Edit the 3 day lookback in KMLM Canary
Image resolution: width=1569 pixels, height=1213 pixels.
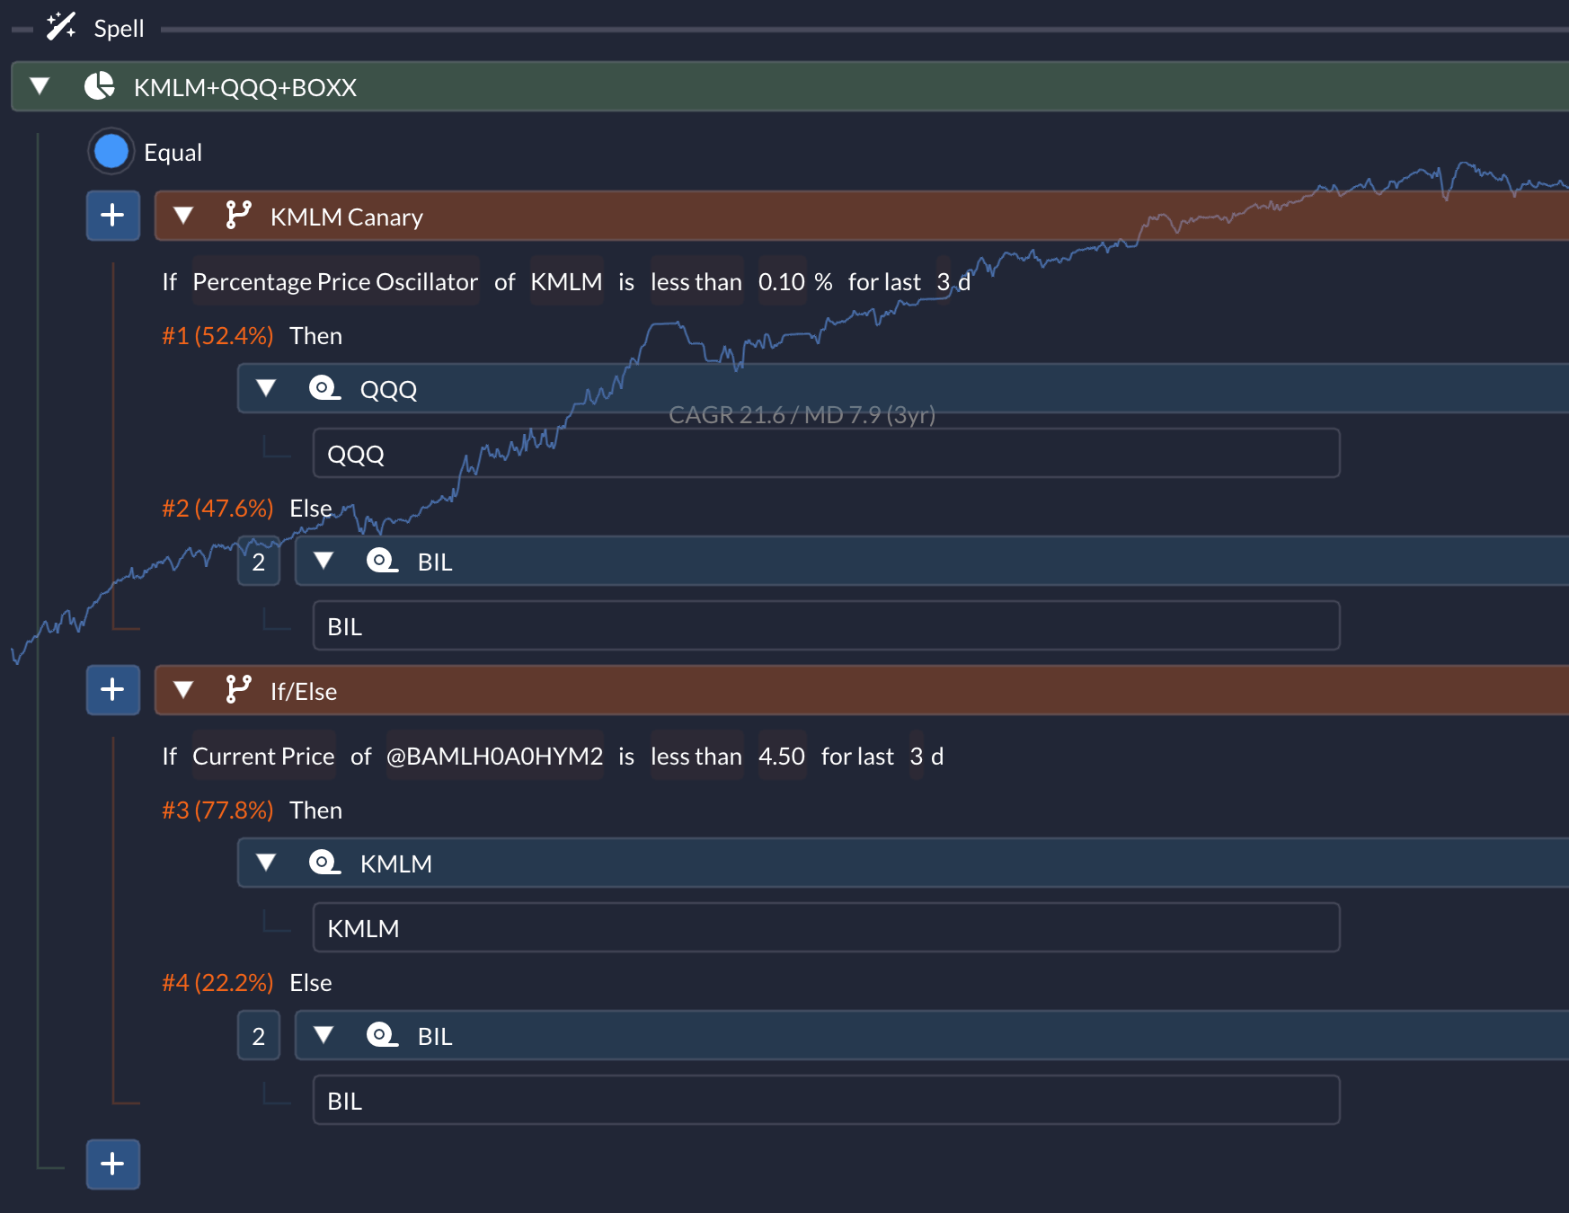coord(943,281)
